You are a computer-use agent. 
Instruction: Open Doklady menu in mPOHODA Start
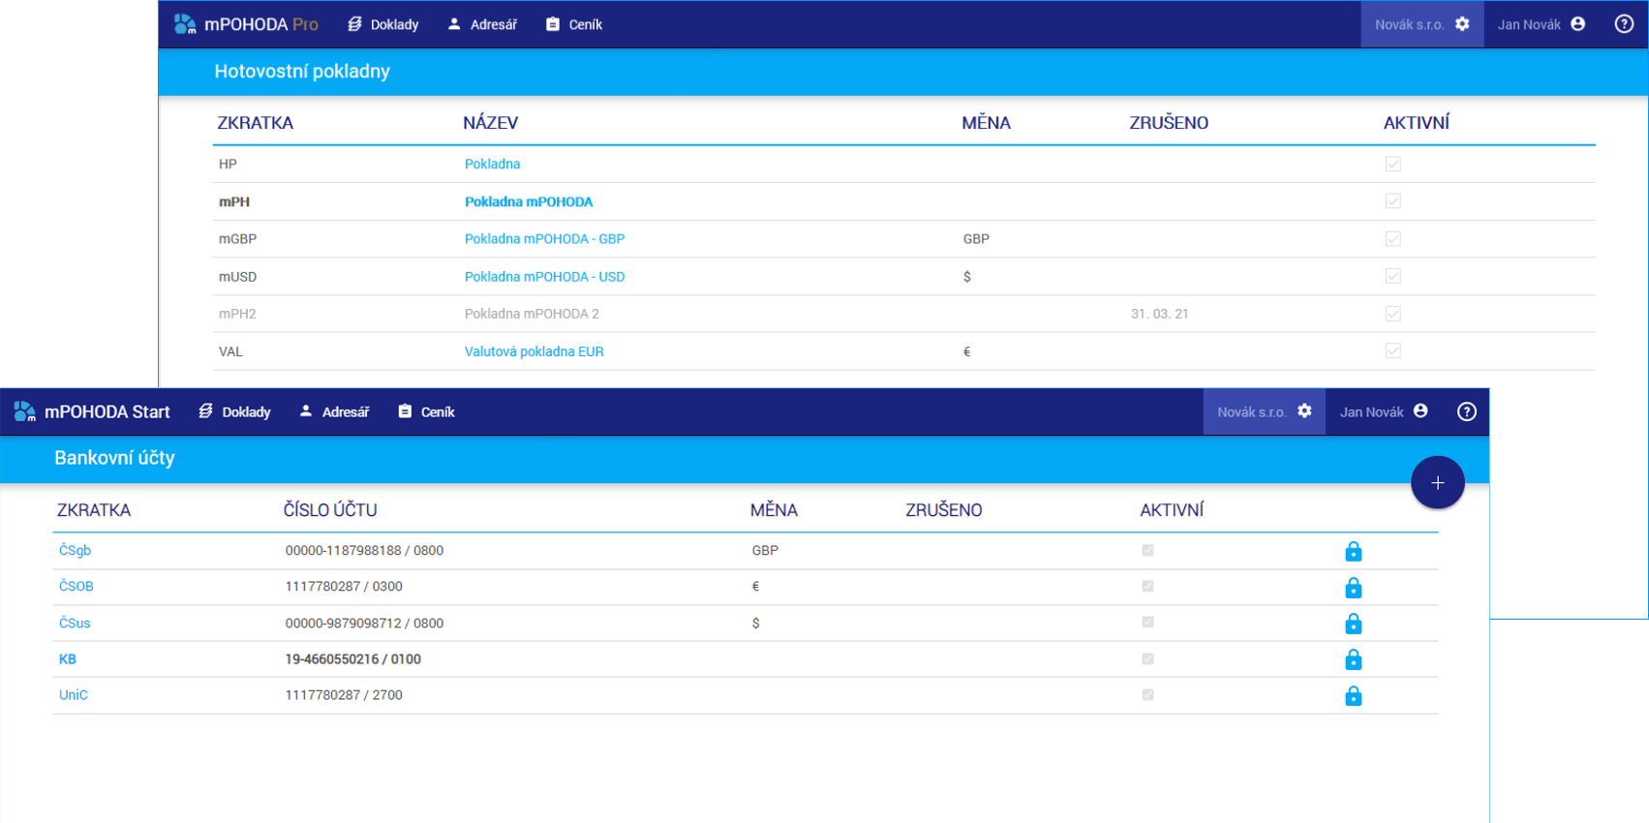[235, 411]
